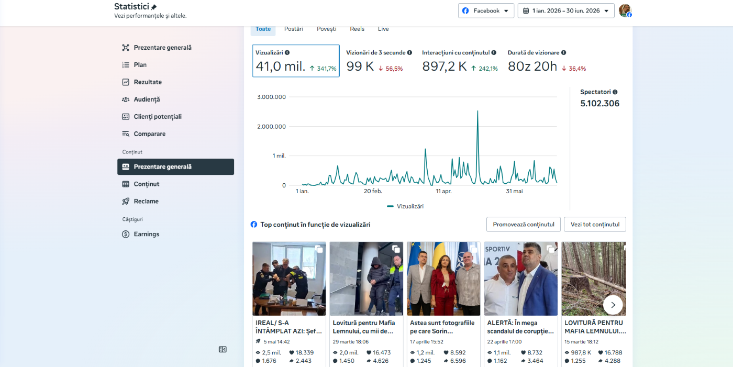Click info icon next to Interacțiuni cu conținutul

pos(494,53)
